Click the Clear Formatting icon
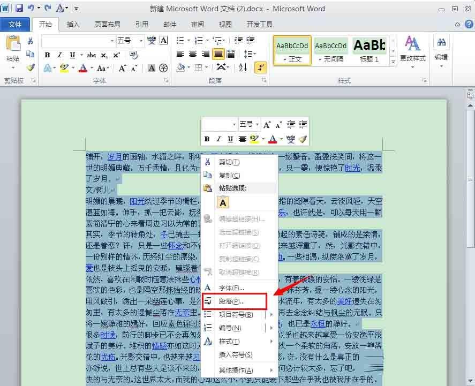The width and height of the screenshot is (475, 386). (x=133, y=55)
